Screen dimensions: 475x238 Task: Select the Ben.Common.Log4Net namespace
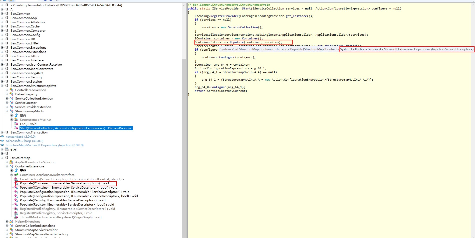pyautogui.click(x=27, y=73)
